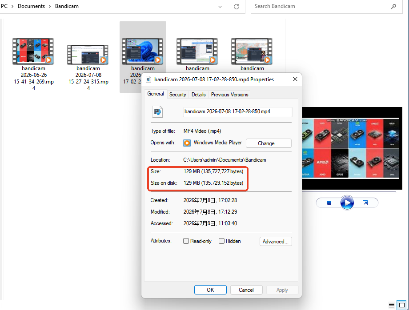Select the bandicam video thumbnail showing a map
Viewport: 409px width, 310px height.
(252, 51)
